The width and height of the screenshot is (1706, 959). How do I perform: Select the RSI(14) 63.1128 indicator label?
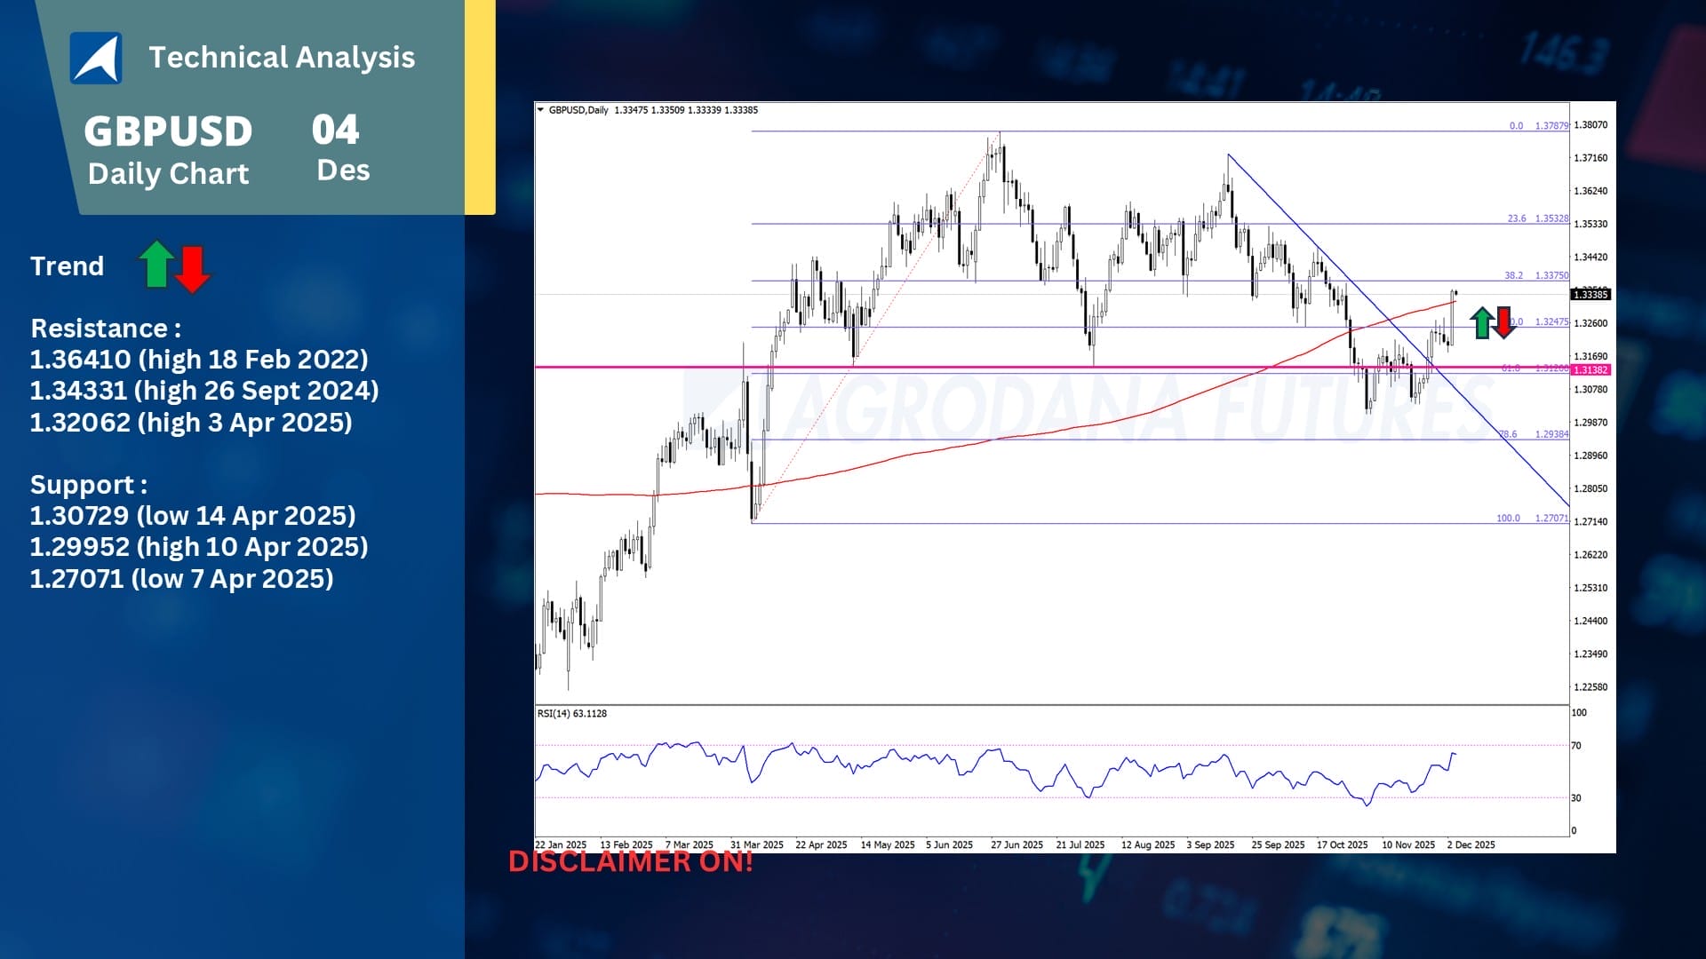tap(572, 714)
